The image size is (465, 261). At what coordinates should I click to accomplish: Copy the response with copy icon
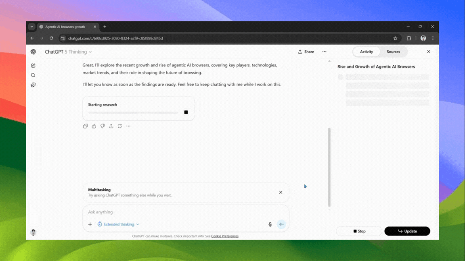pos(86,126)
